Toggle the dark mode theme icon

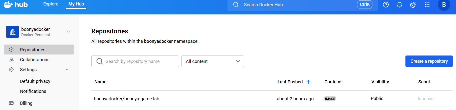(413, 4)
